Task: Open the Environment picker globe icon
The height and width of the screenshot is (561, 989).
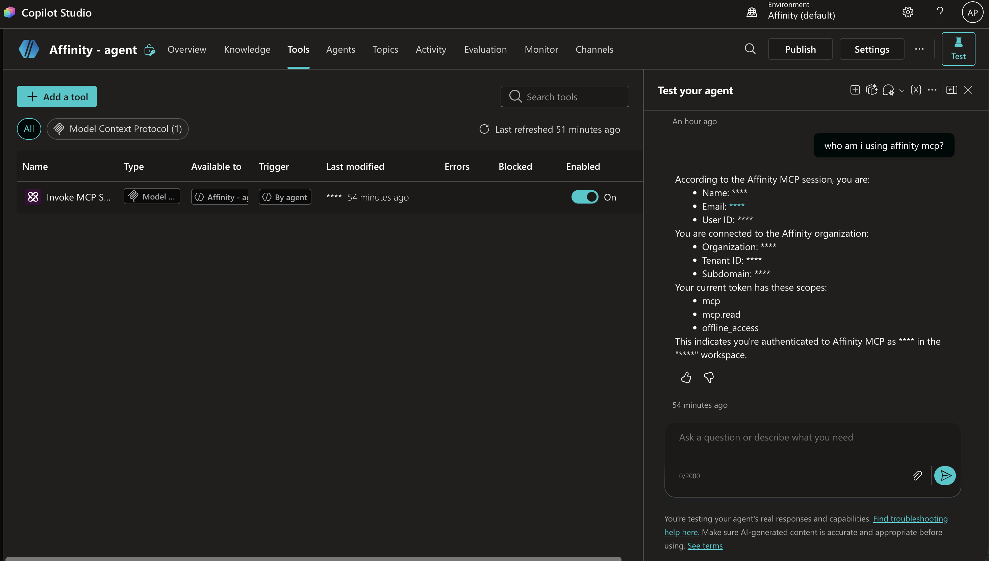Action: [752, 12]
